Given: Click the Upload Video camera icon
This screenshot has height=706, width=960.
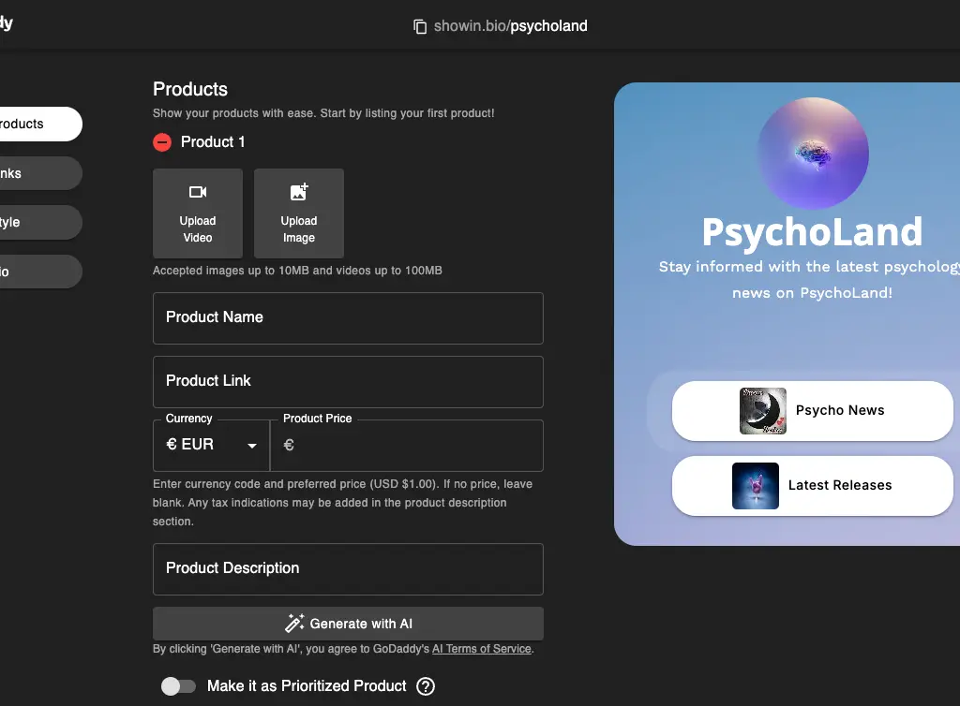Looking at the screenshot, I should tap(198, 193).
